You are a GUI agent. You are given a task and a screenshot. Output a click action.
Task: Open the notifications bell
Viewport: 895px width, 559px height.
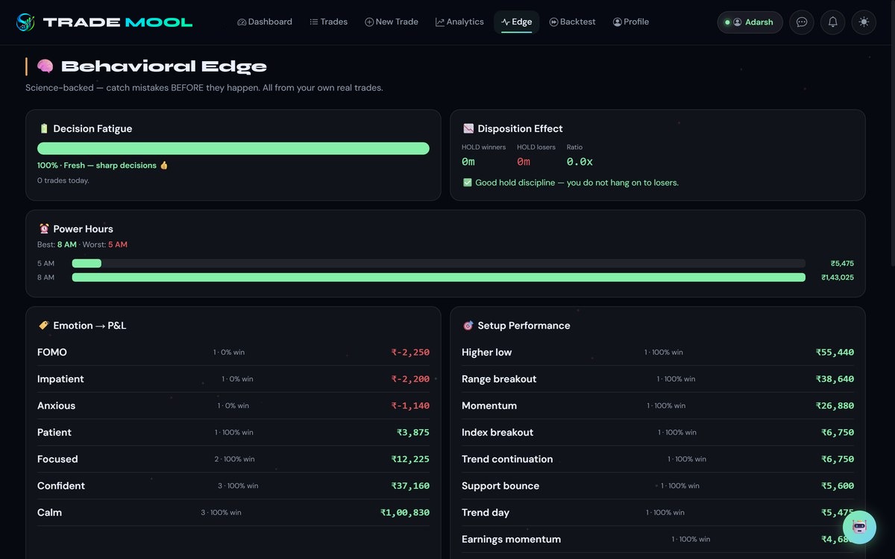click(832, 22)
